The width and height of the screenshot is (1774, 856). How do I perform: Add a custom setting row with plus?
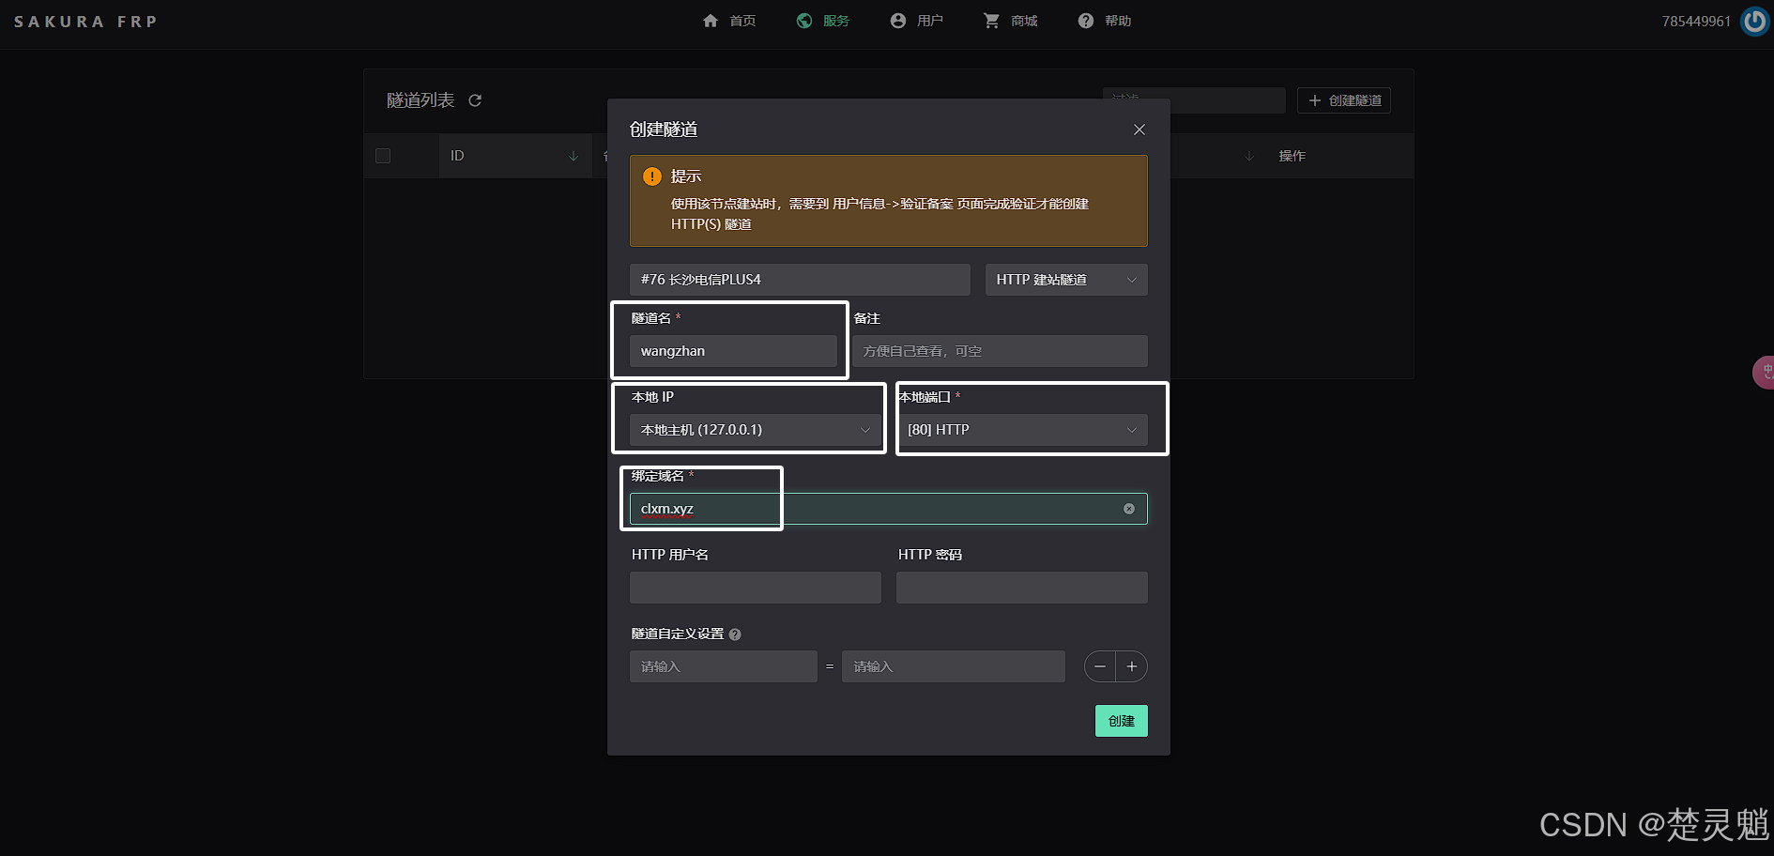1132,666
